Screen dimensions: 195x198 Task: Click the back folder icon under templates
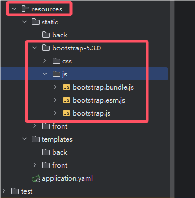pyautogui.click(x=46, y=152)
